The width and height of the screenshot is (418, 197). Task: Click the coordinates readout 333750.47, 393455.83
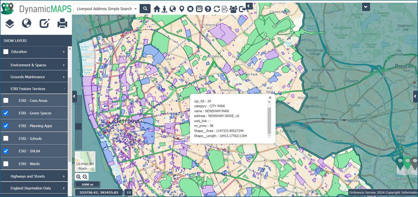[99, 192]
